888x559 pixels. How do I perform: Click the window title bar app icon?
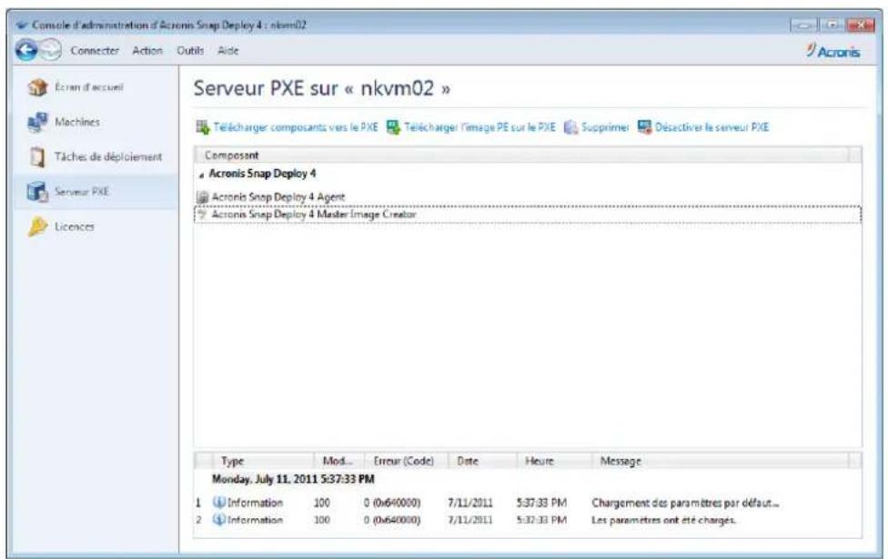(x=22, y=25)
